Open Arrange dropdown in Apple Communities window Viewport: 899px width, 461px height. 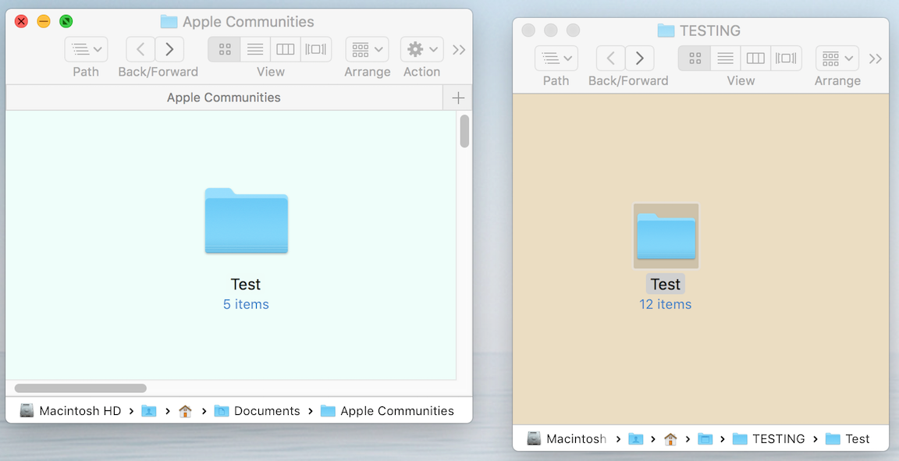pyautogui.click(x=367, y=49)
